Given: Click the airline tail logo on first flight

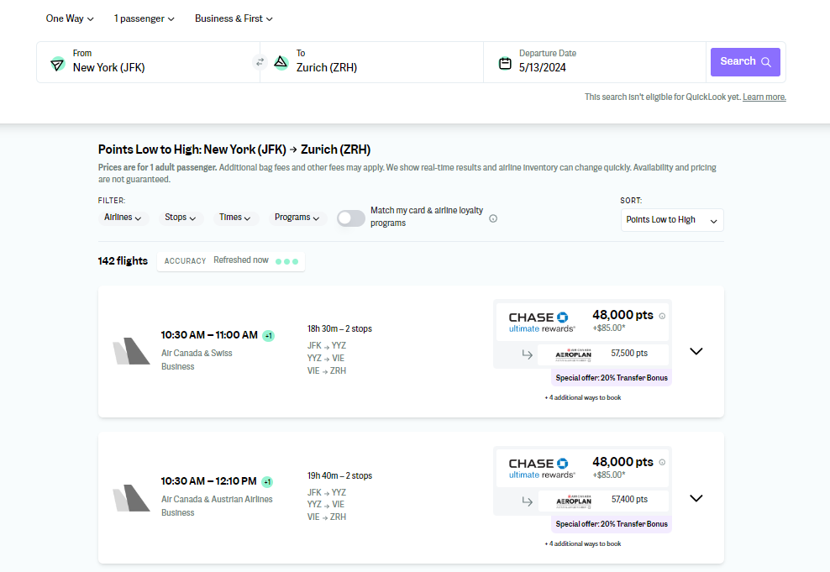Looking at the screenshot, I should [131, 352].
